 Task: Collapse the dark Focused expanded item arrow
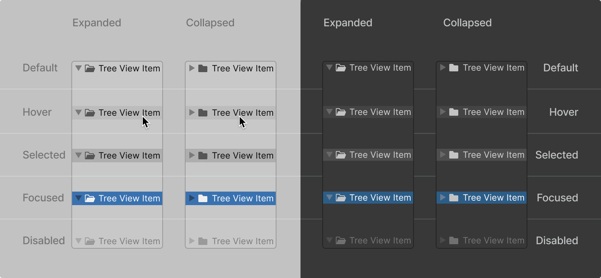pyautogui.click(x=329, y=198)
